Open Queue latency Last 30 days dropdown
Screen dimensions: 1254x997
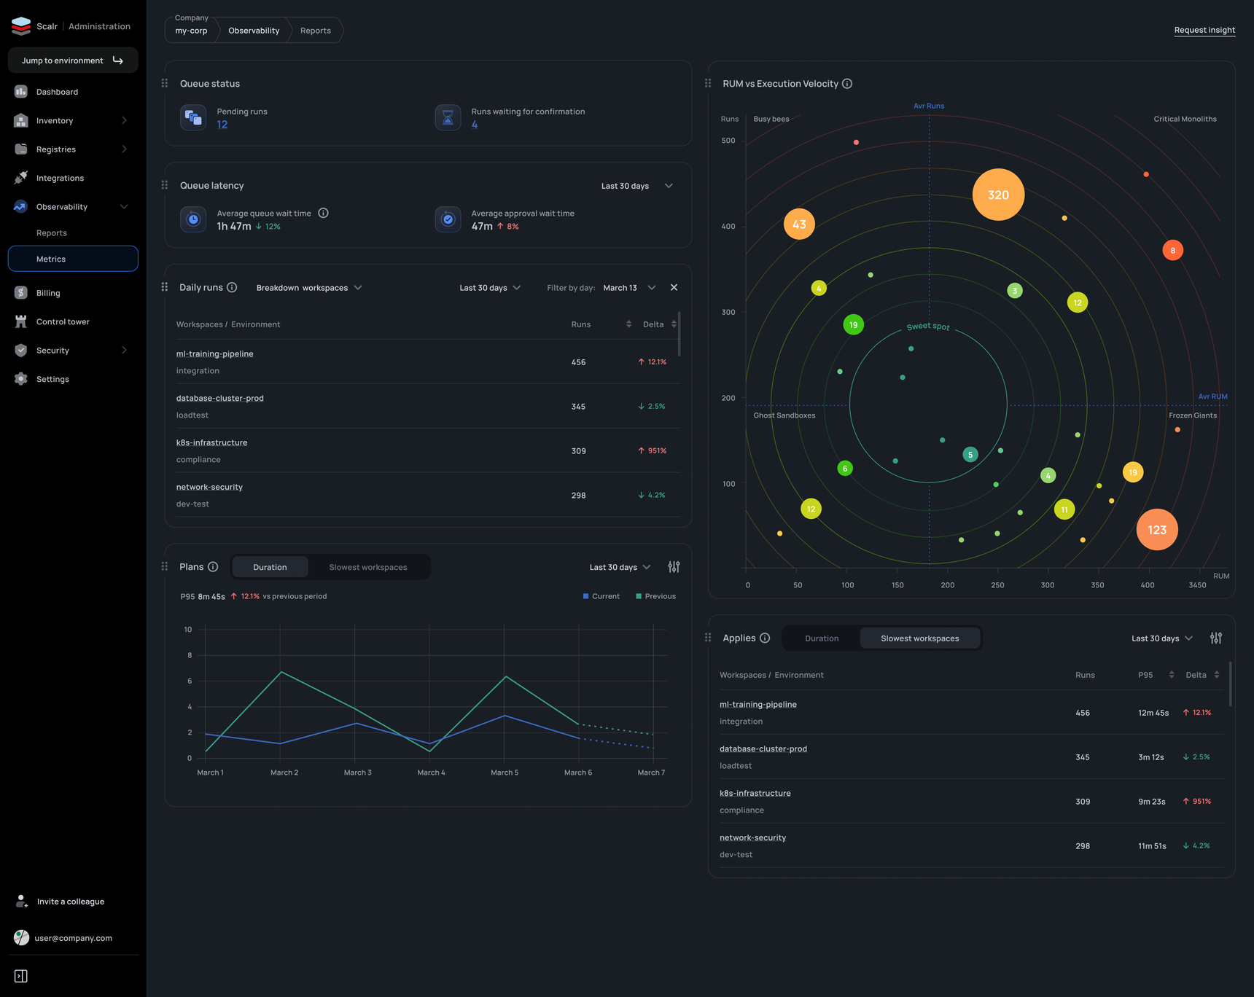(637, 186)
